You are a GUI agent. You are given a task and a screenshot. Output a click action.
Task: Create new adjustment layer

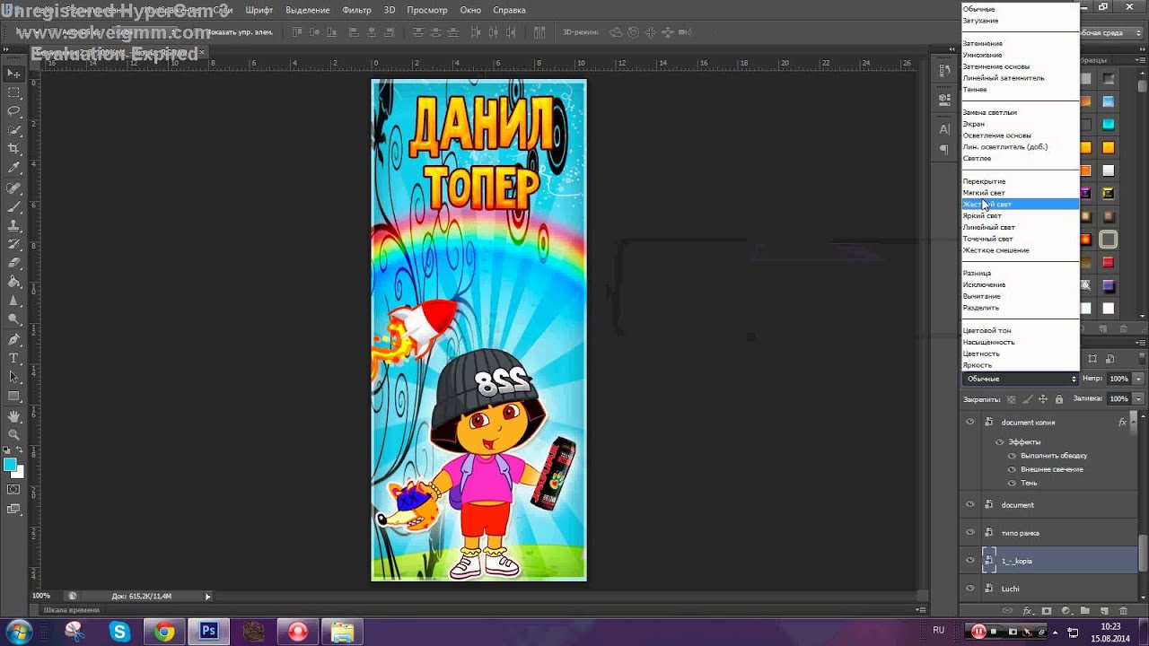(x=1066, y=611)
